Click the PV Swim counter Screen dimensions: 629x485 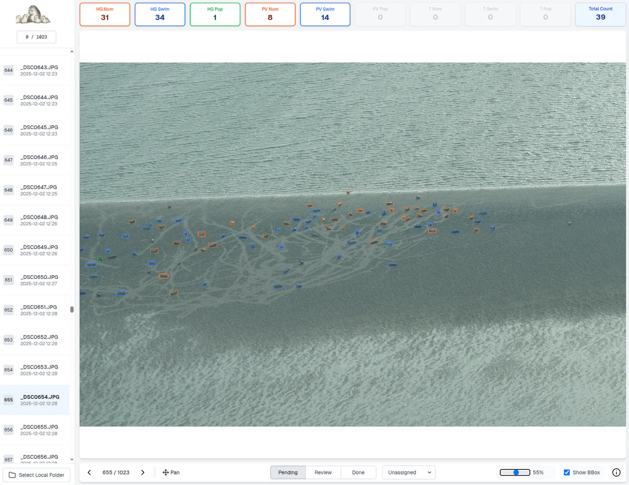[x=325, y=15]
